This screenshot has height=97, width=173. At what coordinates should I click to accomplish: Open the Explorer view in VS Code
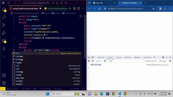[x=4, y=10]
